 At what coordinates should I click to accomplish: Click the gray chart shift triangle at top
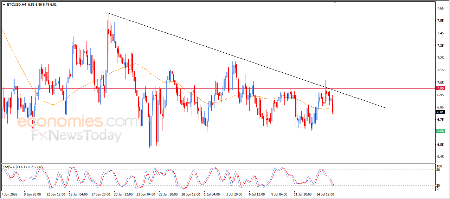click(335, 2)
